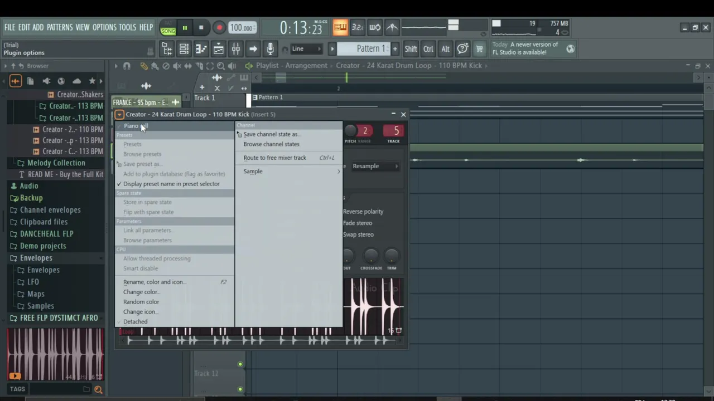Image resolution: width=714 pixels, height=401 pixels.
Task: Select playlist mute tool icon
Action: point(177,66)
